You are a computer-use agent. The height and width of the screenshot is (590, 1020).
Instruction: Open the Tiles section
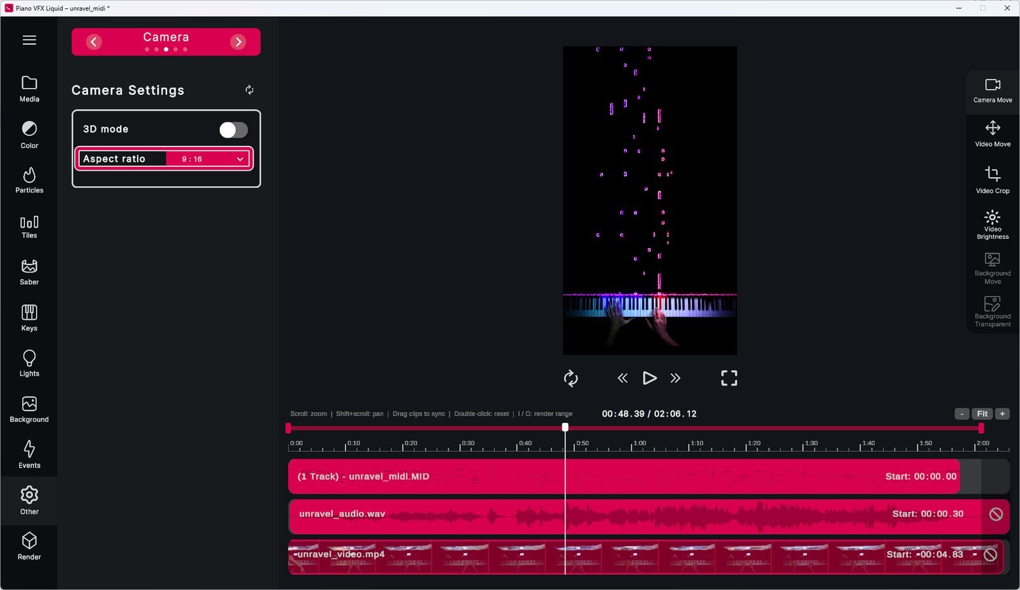29,227
